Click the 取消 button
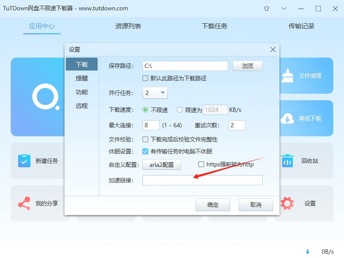344x258 pixels. coord(256,205)
